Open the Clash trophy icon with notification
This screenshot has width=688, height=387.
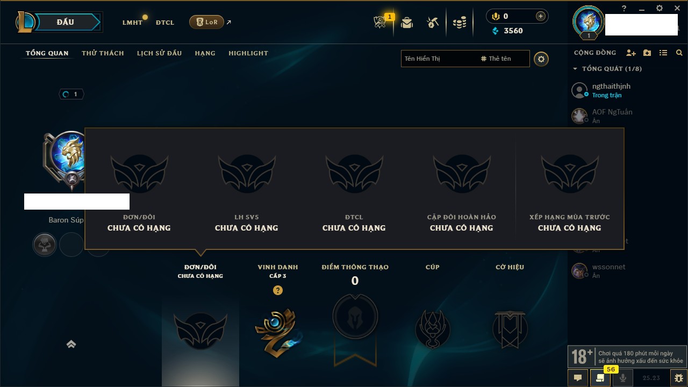pyautogui.click(x=381, y=22)
